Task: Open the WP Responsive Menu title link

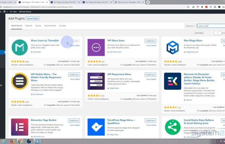Action: click(x=119, y=74)
